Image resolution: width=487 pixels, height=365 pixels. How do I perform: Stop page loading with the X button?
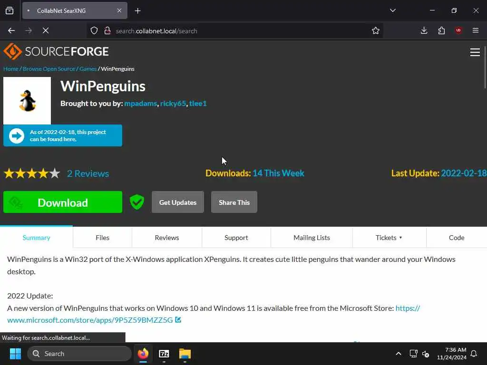coord(46,30)
